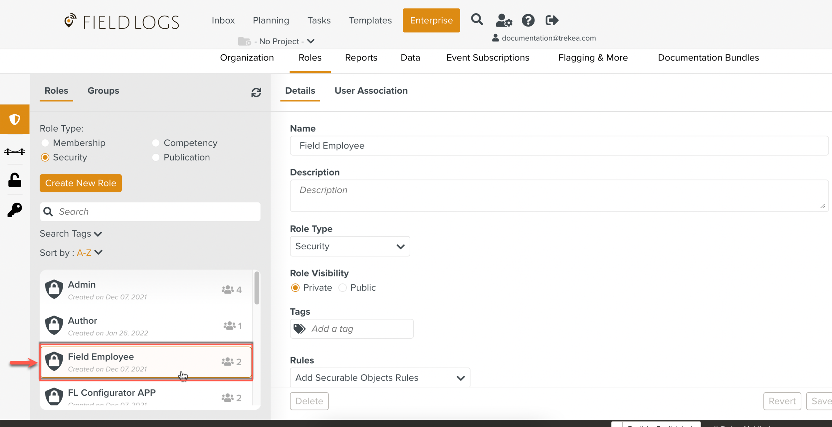
Task: Expand Add Securable Objects Rules dropdown
Action: pos(380,378)
